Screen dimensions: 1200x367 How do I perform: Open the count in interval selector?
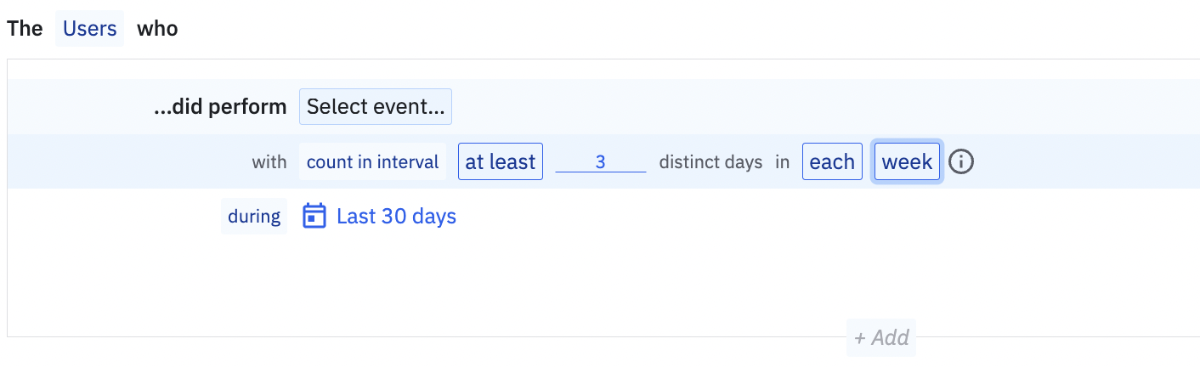click(x=372, y=161)
